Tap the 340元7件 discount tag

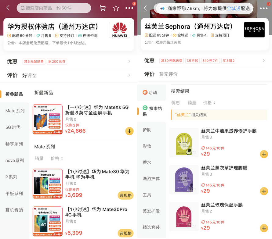pos(210,61)
